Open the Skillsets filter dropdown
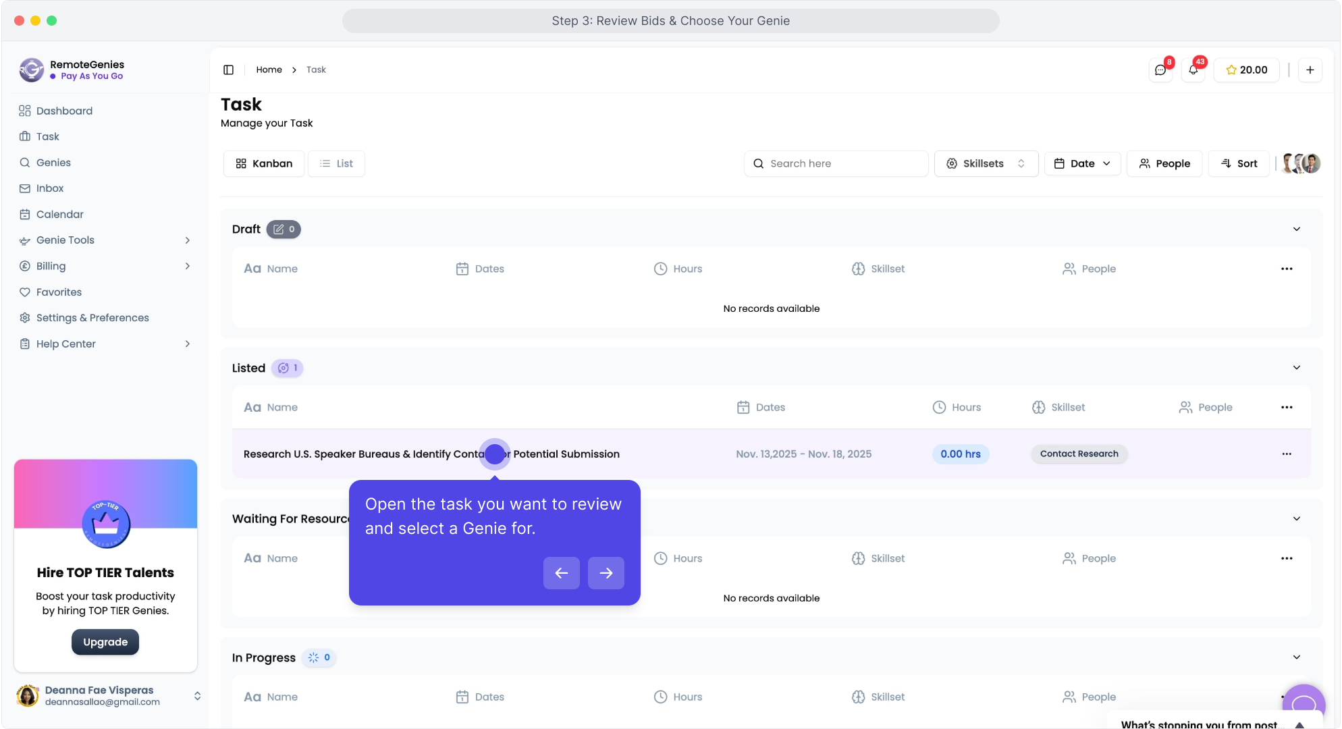The image size is (1342, 729). click(986, 164)
